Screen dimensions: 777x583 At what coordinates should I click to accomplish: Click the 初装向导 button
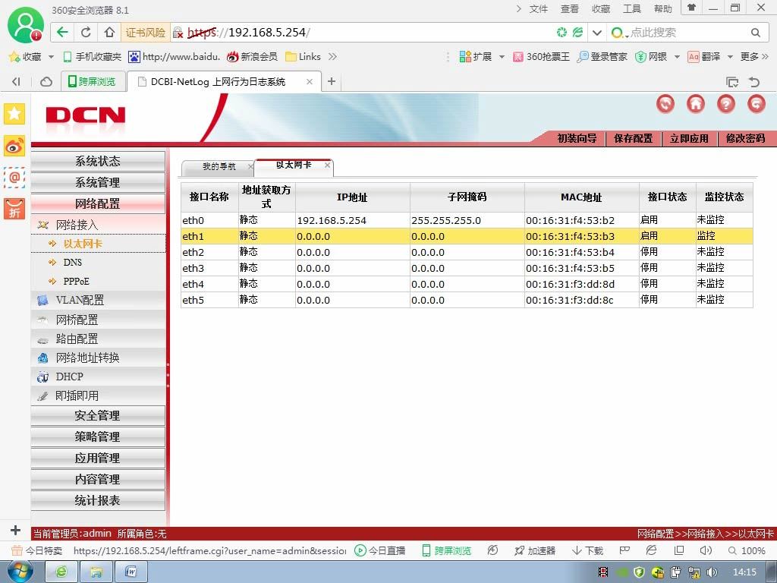[577, 138]
